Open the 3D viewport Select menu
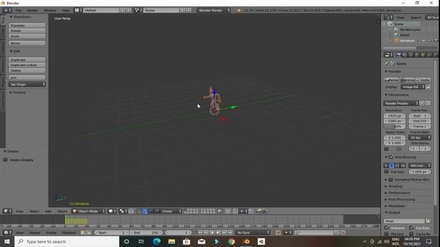Screen dimensions: 440x247 coord(34,211)
